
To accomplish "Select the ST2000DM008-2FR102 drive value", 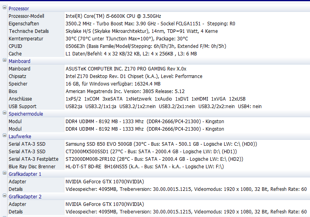I will point(154,159).
